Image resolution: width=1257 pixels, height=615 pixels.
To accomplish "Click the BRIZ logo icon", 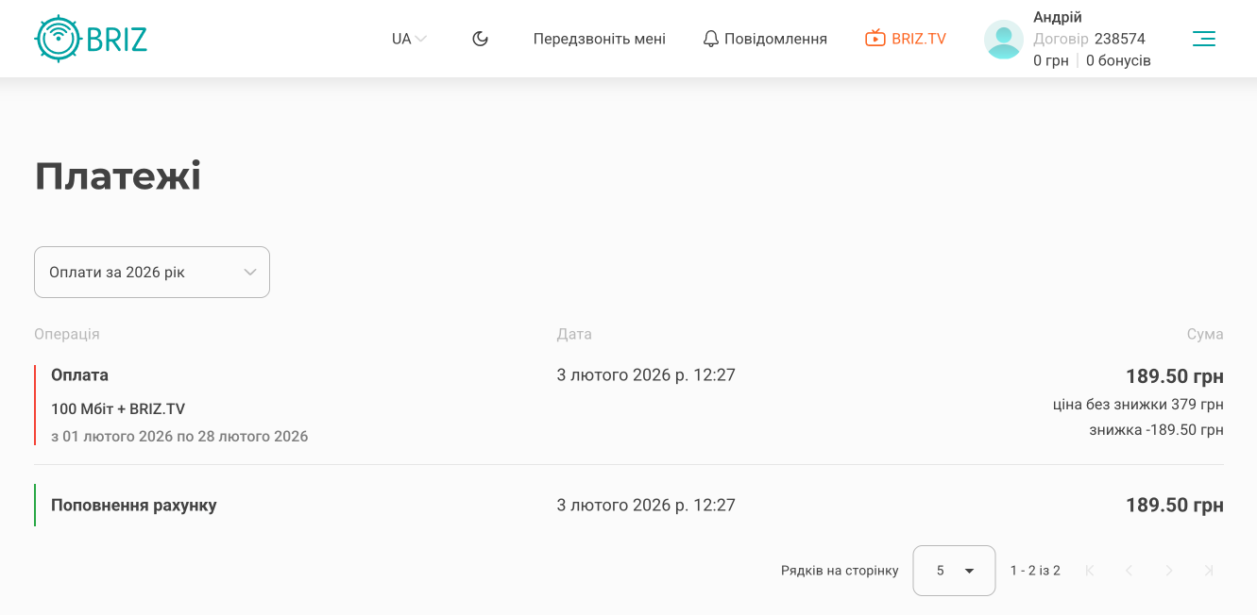I will 59,39.
